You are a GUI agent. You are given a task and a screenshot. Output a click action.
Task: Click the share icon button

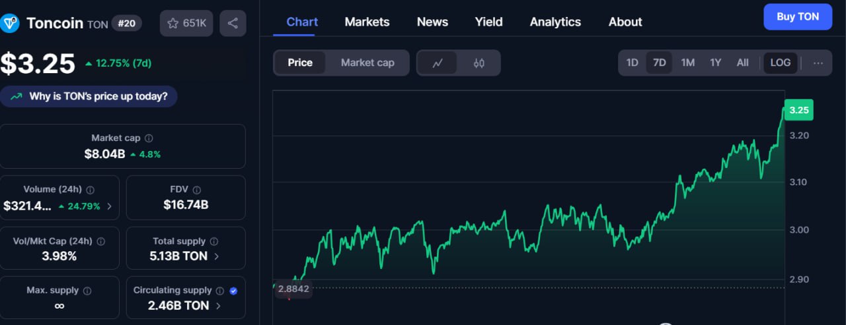pos(233,24)
